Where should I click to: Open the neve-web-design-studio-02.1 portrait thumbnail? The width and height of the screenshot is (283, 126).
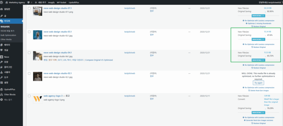coord(37,76)
